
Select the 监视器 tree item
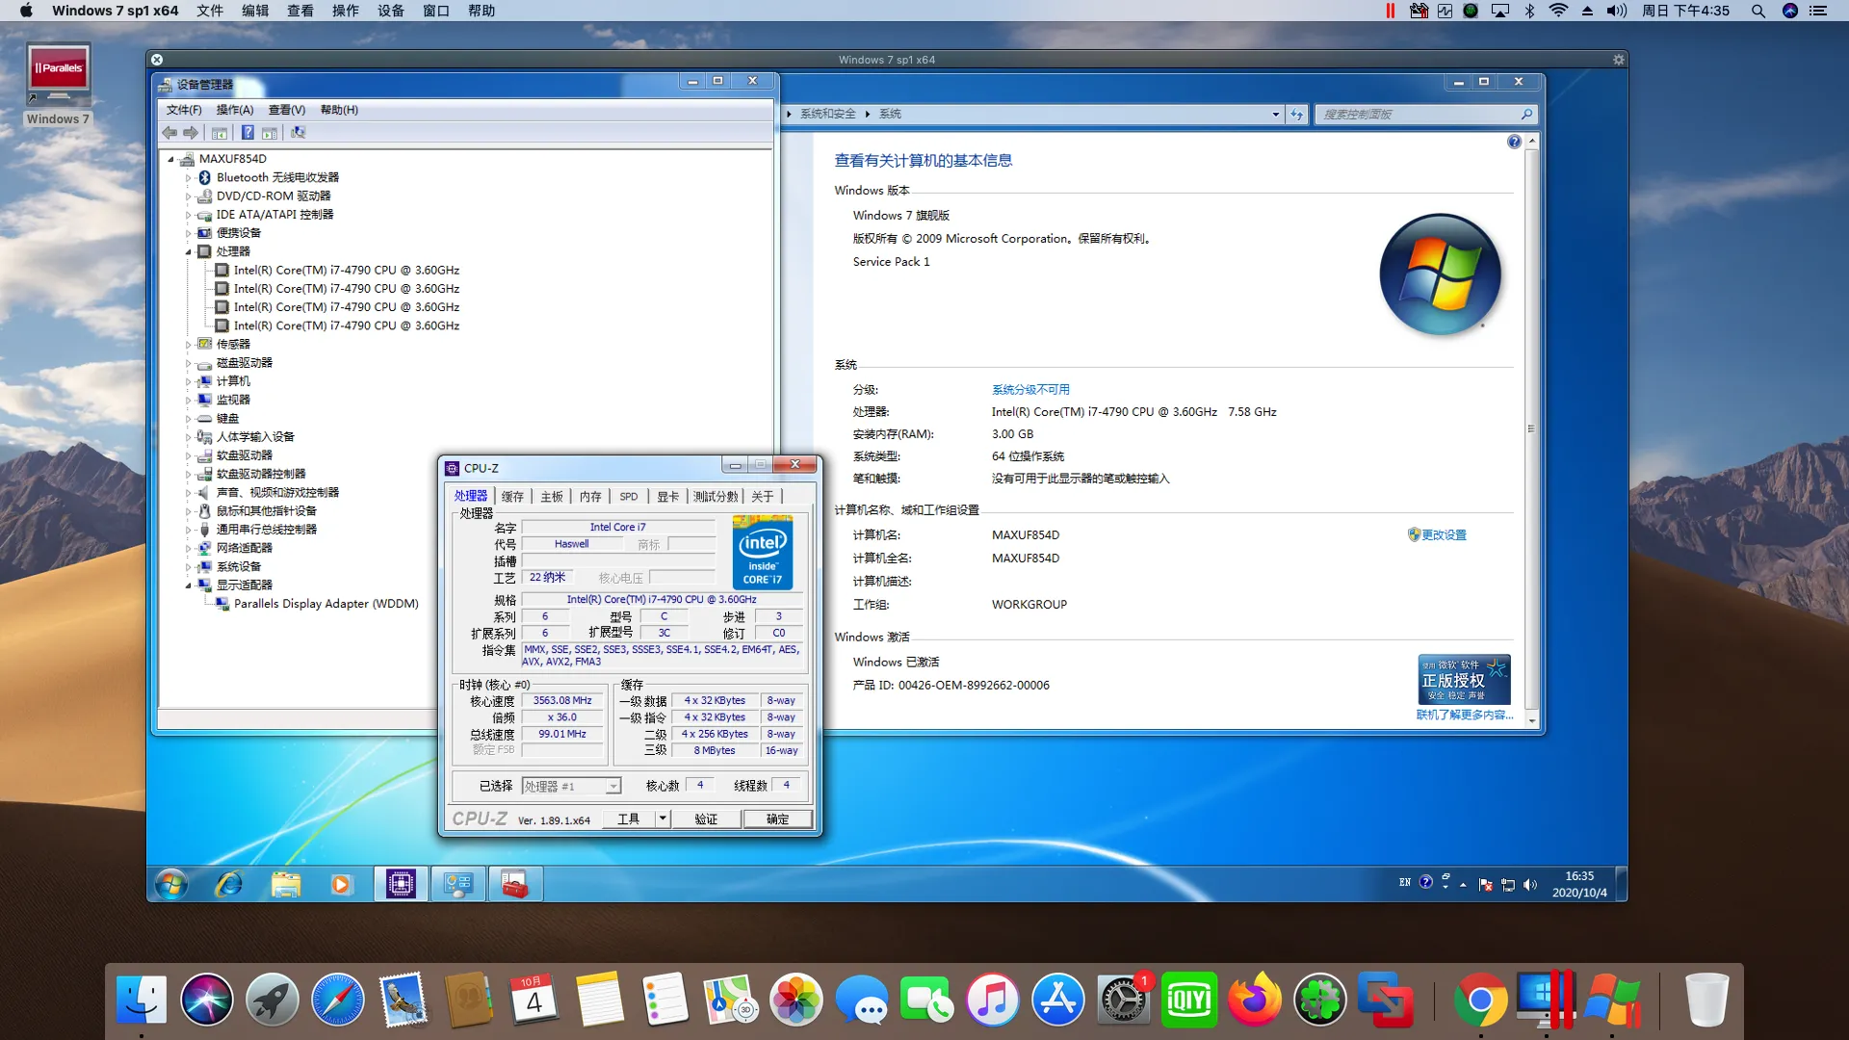pos(233,400)
